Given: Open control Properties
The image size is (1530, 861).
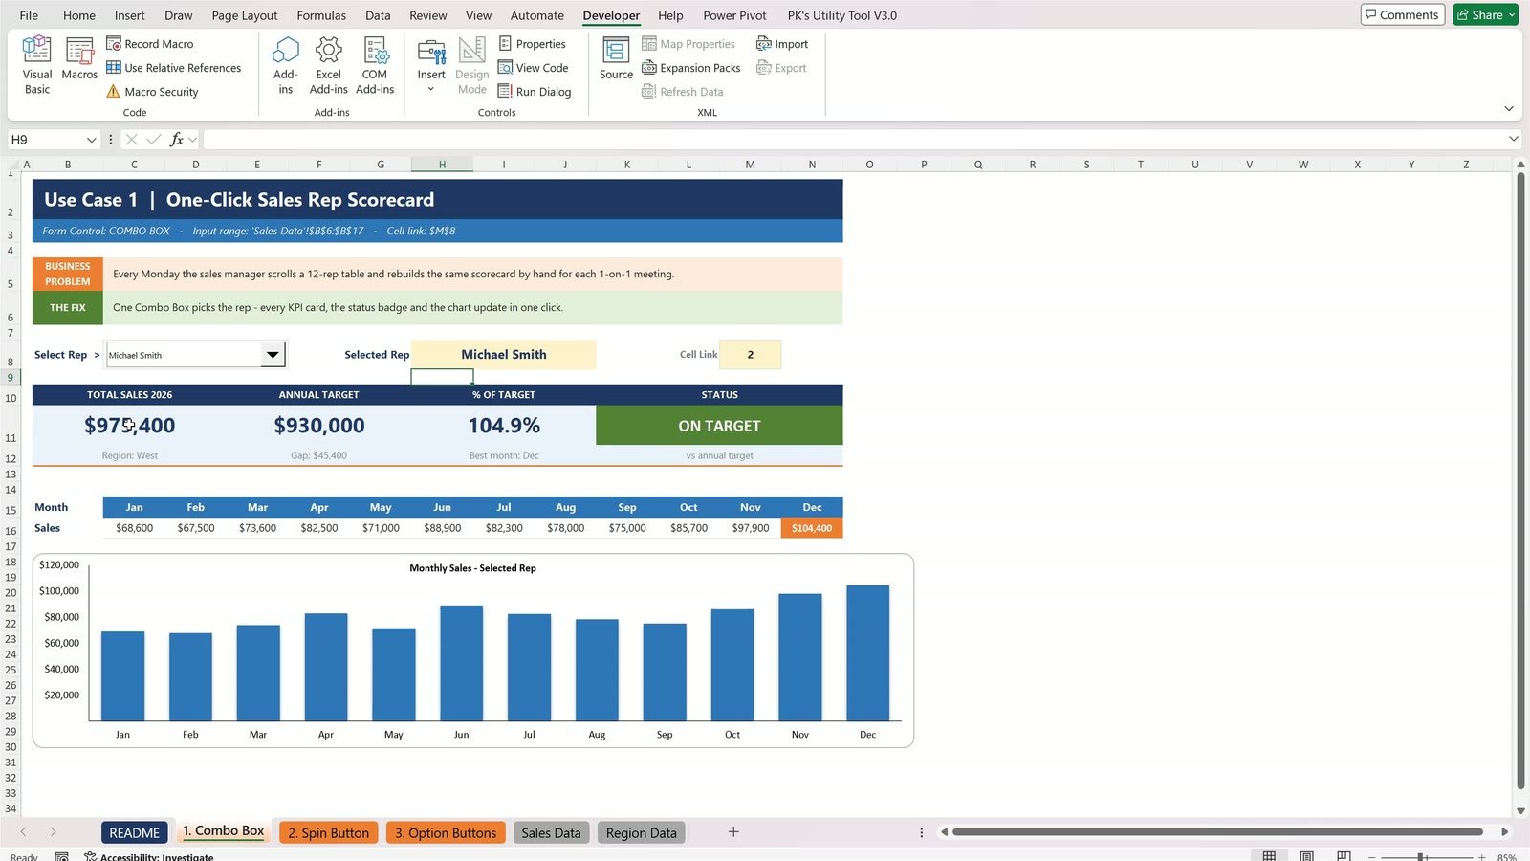Looking at the screenshot, I should click(533, 44).
